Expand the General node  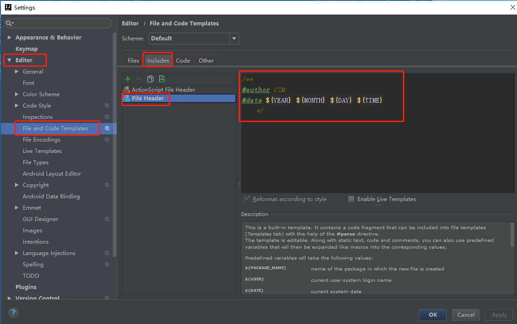point(16,71)
